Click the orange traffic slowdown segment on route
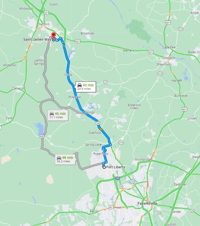 coord(101,129)
